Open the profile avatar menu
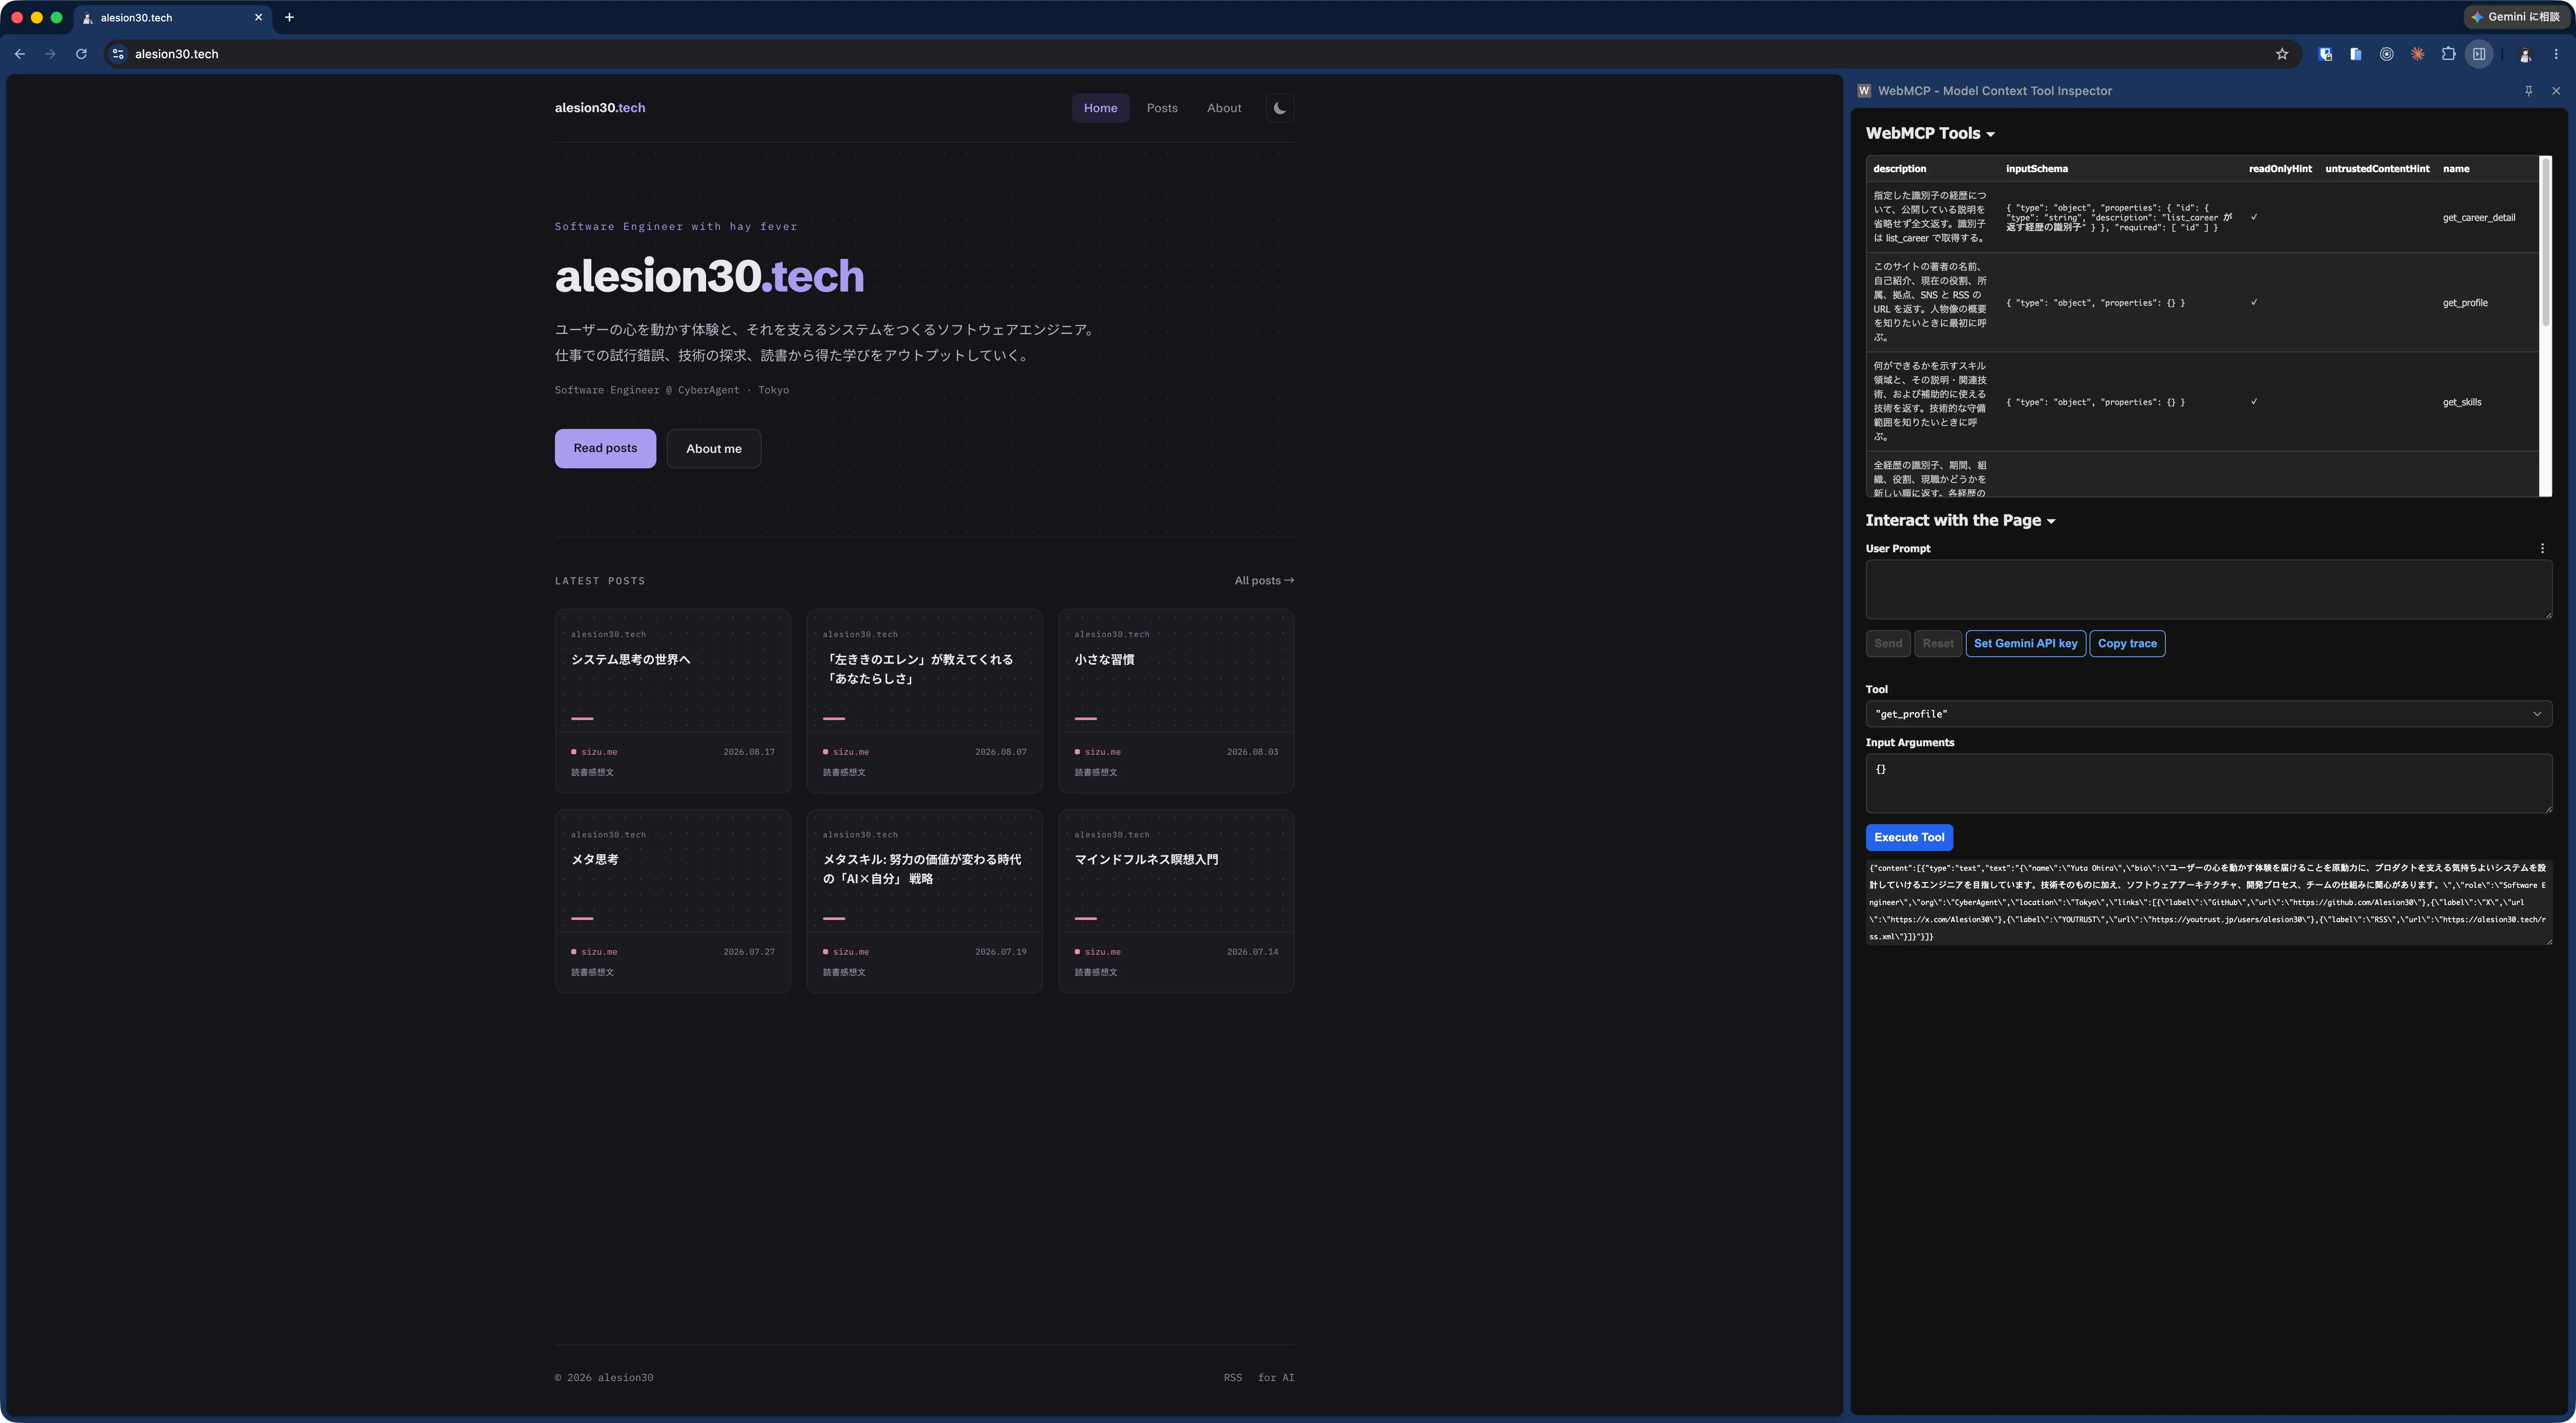2576x1423 pixels. click(x=2525, y=54)
